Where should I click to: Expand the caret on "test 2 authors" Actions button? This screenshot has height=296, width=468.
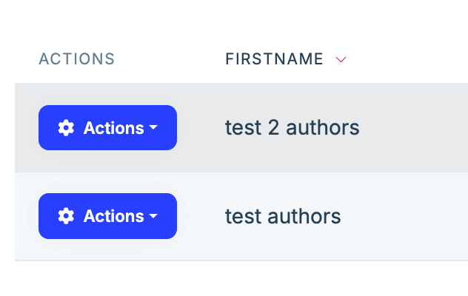pyautogui.click(x=153, y=128)
